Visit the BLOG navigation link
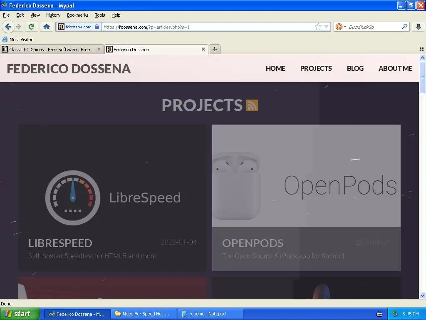The height and width of the screenshot is (320, 426). pos(355,68)
